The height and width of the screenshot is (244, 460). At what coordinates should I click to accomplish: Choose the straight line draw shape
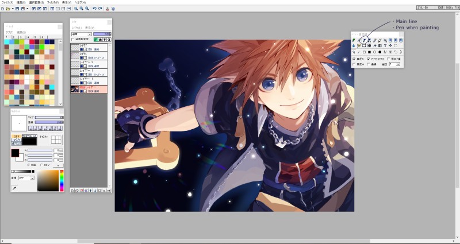[x=358, y=52]
